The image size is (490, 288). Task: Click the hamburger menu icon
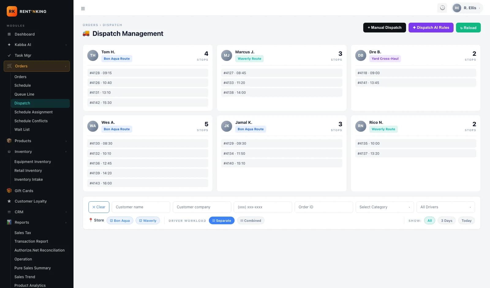pos(83,9)
